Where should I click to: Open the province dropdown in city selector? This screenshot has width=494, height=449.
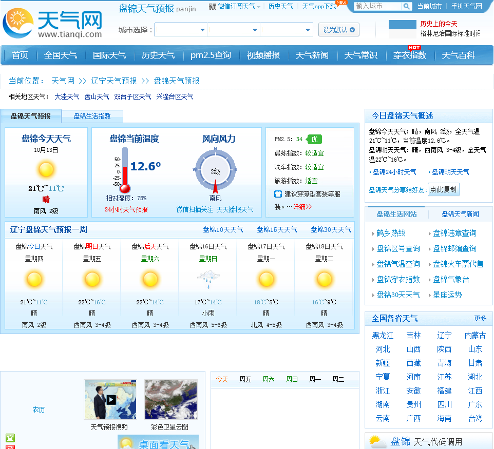point(181,30)
